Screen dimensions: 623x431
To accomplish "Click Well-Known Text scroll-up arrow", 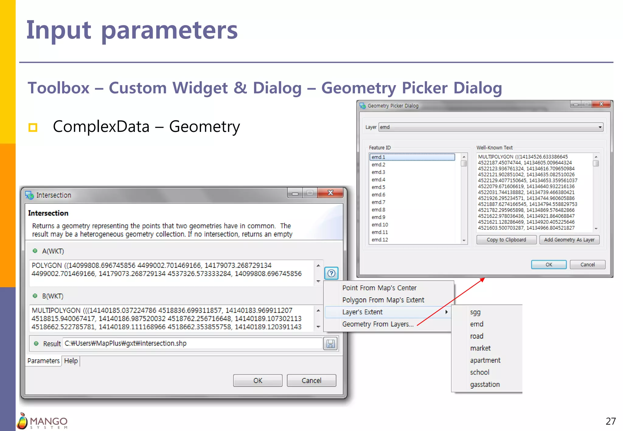I will coord(596,157).
